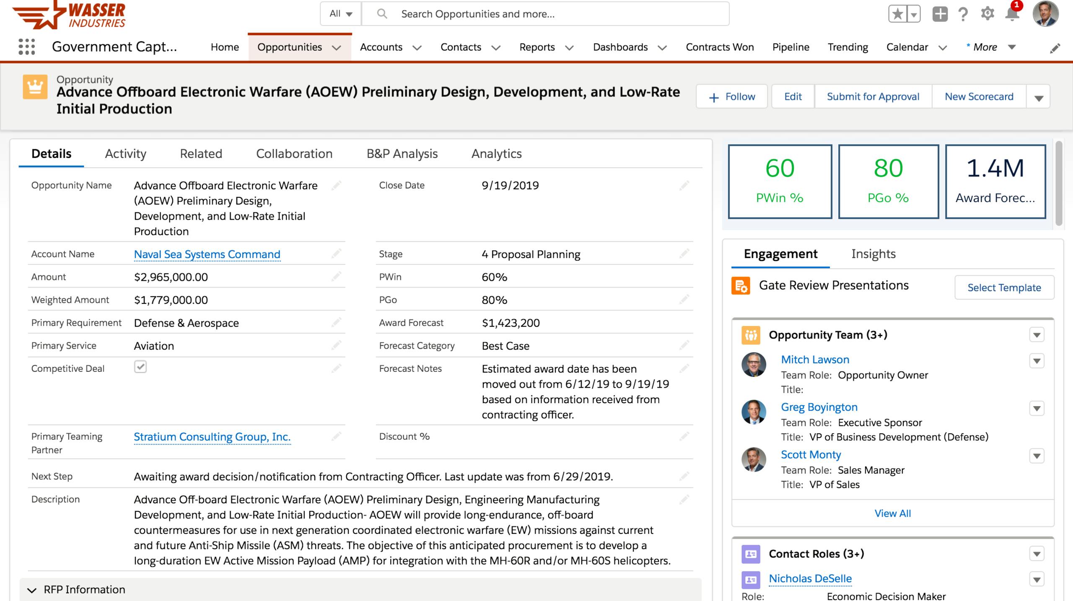Click the New Scorecard button
The image size is (1073, 601).
click(979, 97)
